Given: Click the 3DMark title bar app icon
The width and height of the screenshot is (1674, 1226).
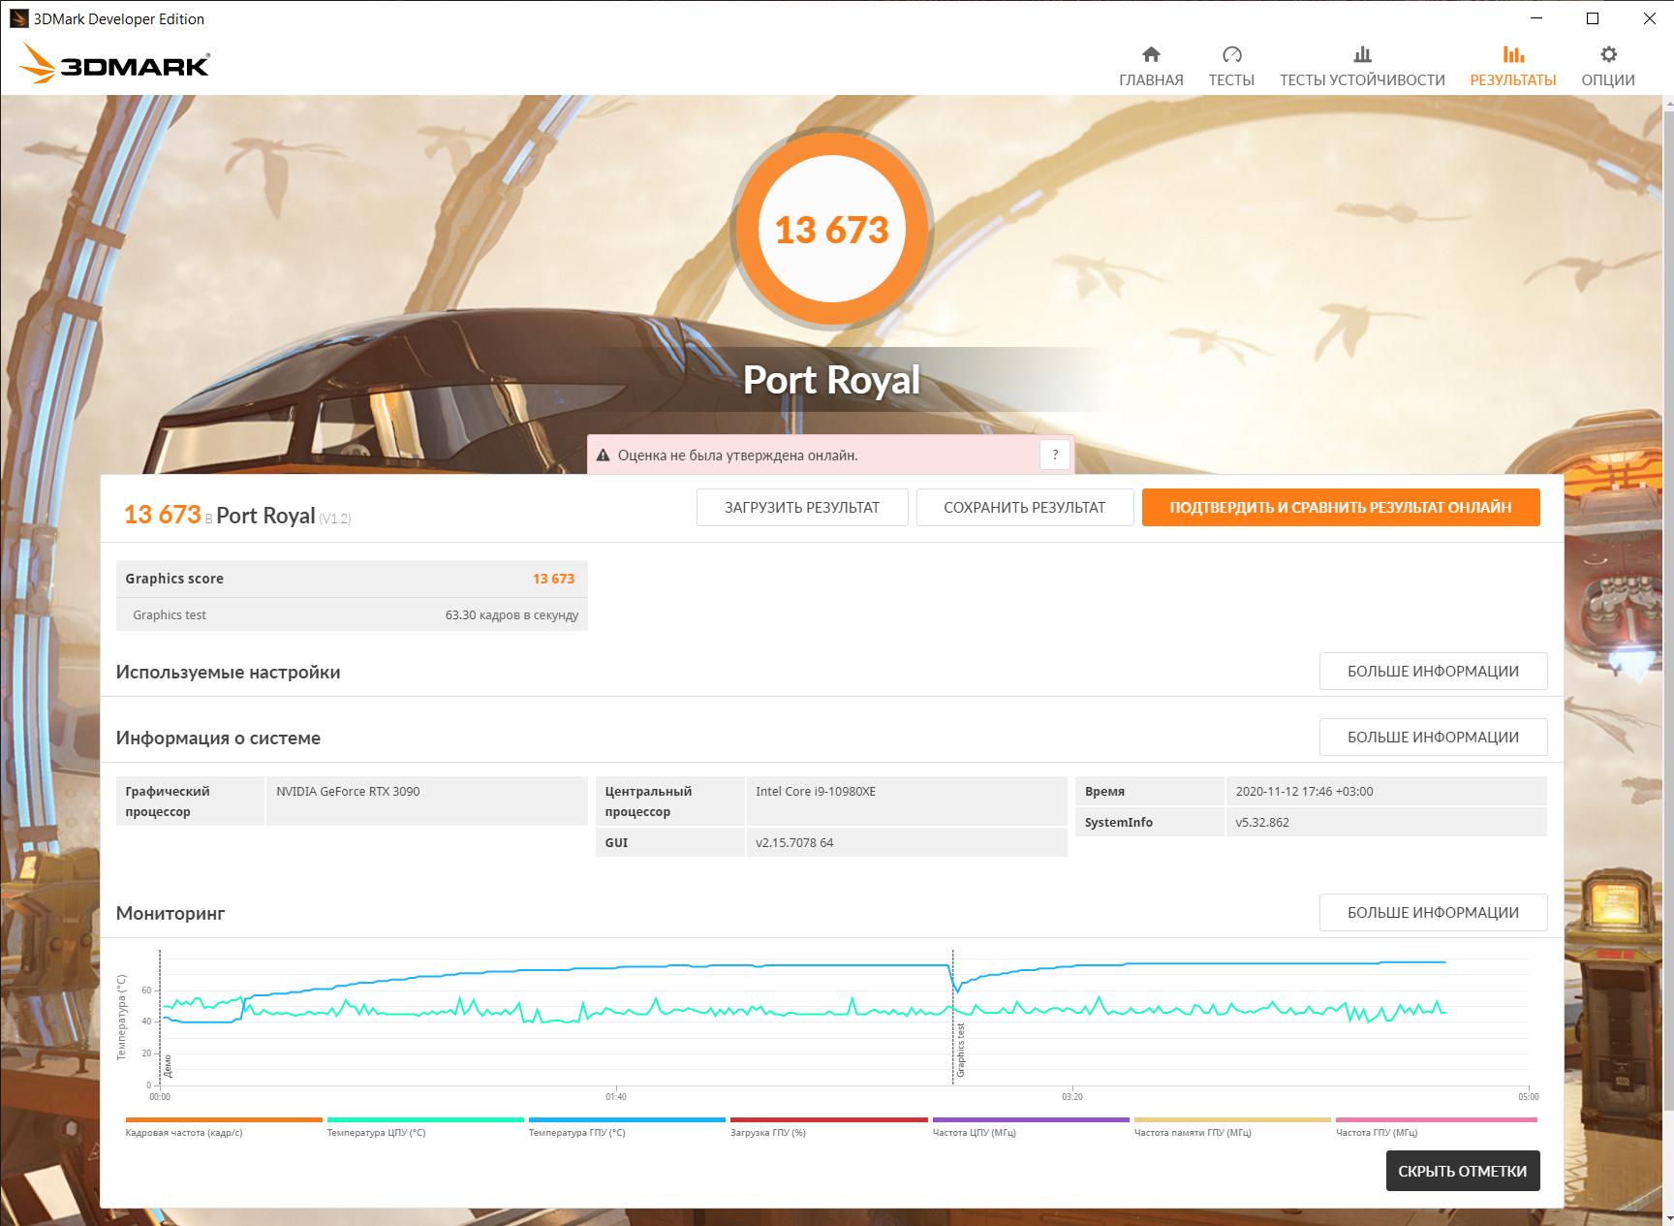Looking at the screenshot, I should click(x=18, y=18).
